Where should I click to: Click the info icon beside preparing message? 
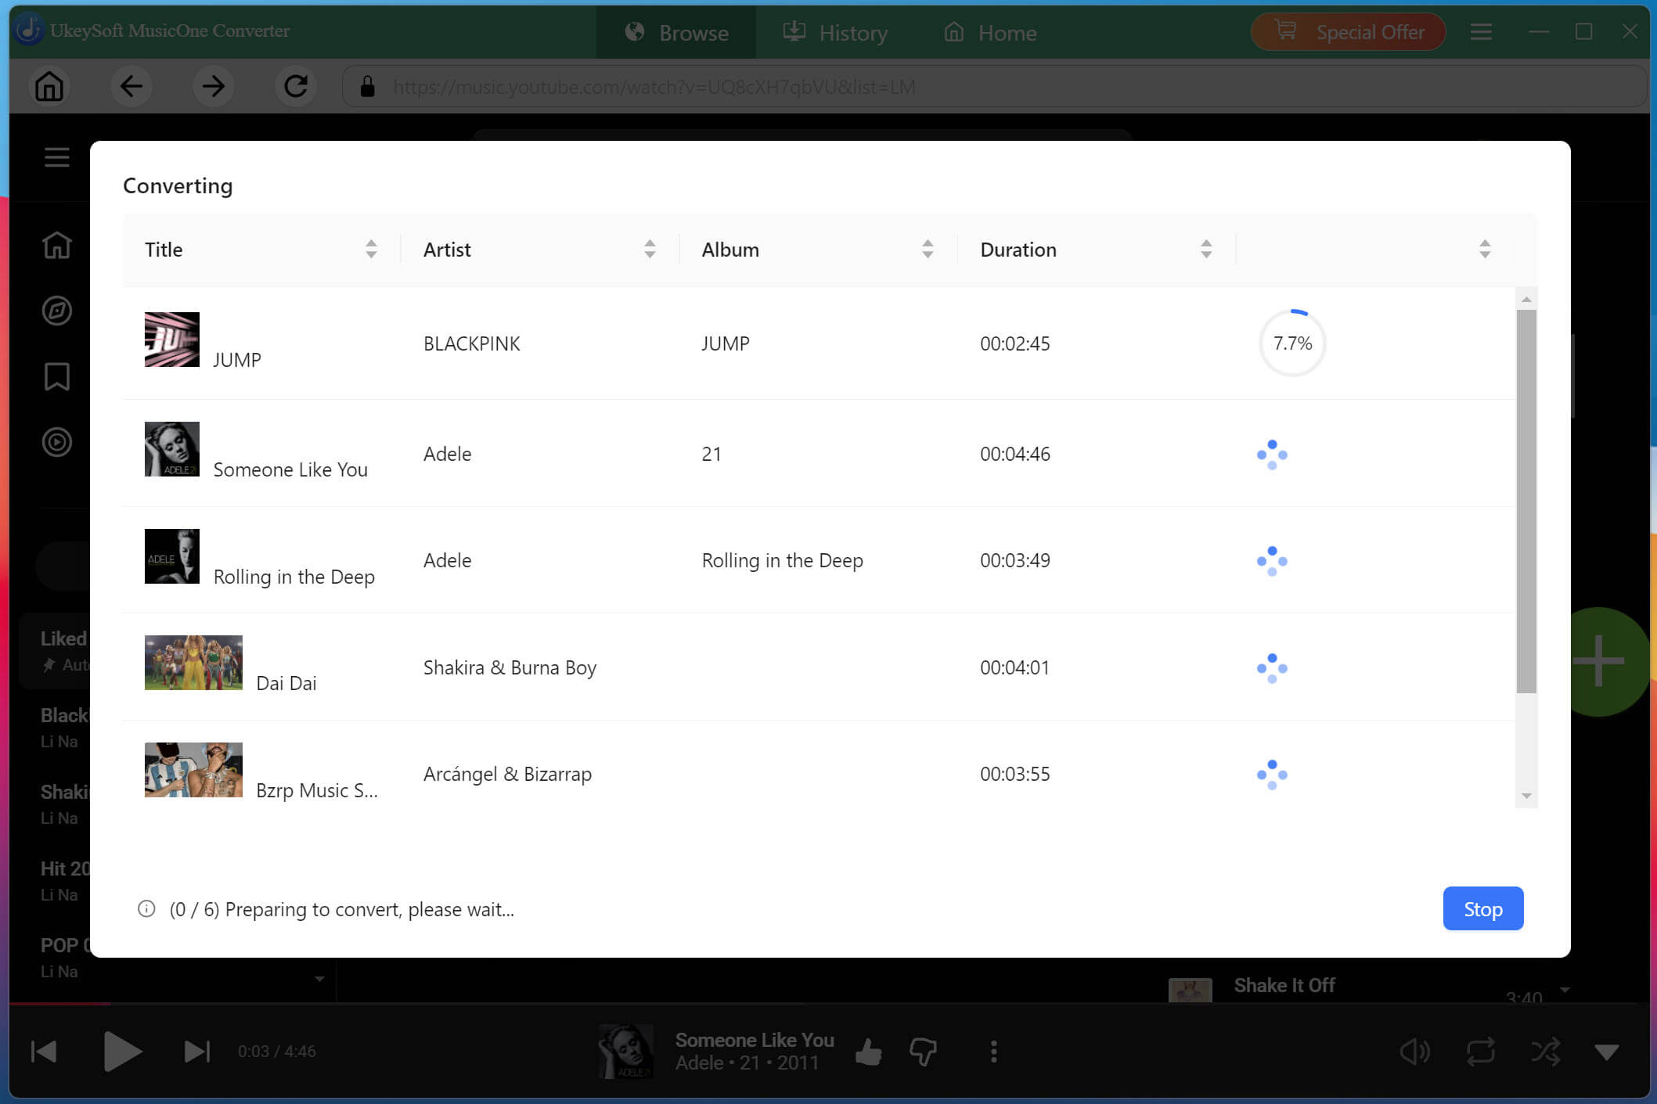146,908
